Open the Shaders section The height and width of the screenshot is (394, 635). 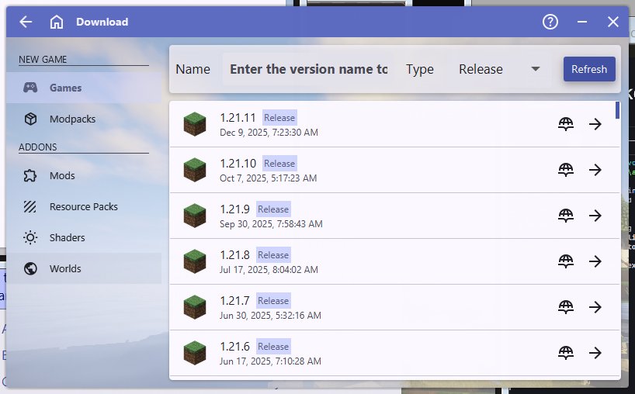point(84,237)
